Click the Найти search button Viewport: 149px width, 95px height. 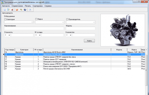(89, 41)
